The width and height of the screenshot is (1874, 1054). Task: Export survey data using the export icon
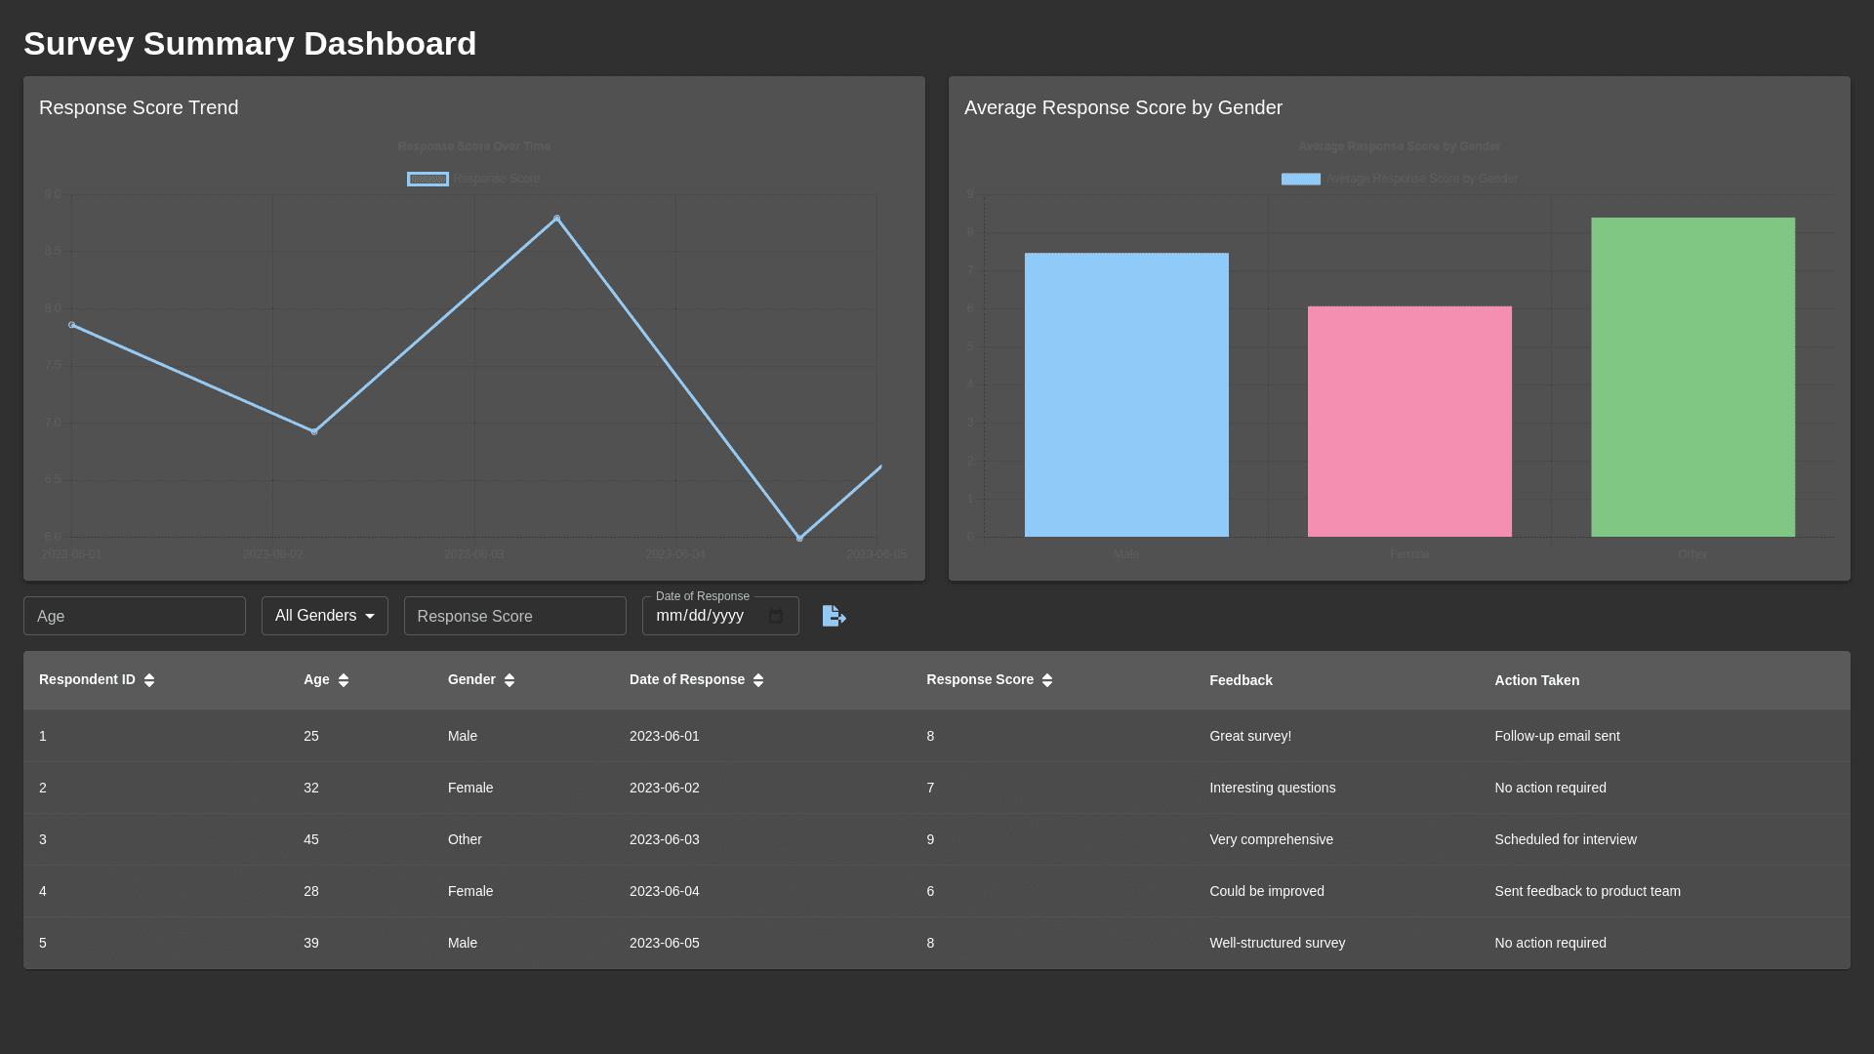point(834,616)
